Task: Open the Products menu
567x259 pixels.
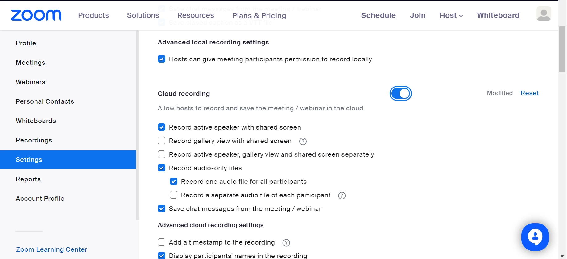Action: 93,15
